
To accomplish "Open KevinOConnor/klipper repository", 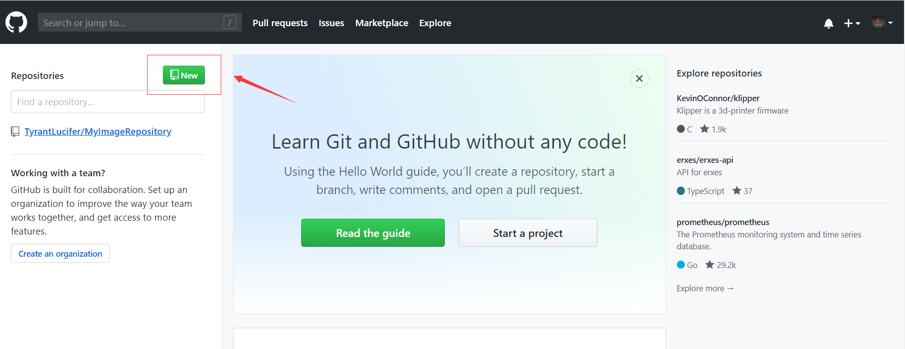I will [718, 98].
